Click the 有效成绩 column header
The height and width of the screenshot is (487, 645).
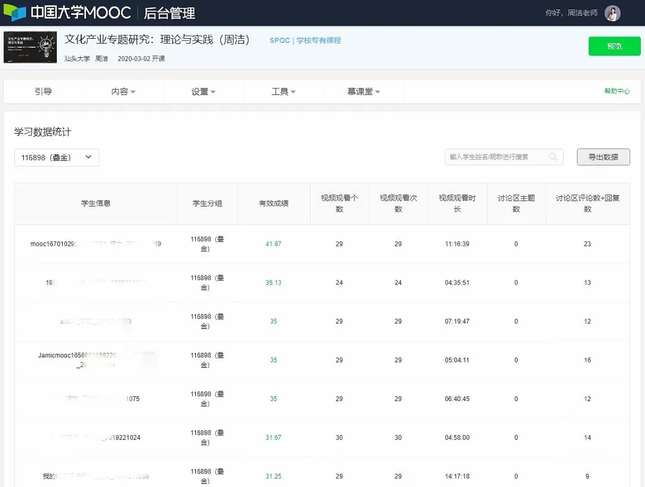click(x=274, y=204)
